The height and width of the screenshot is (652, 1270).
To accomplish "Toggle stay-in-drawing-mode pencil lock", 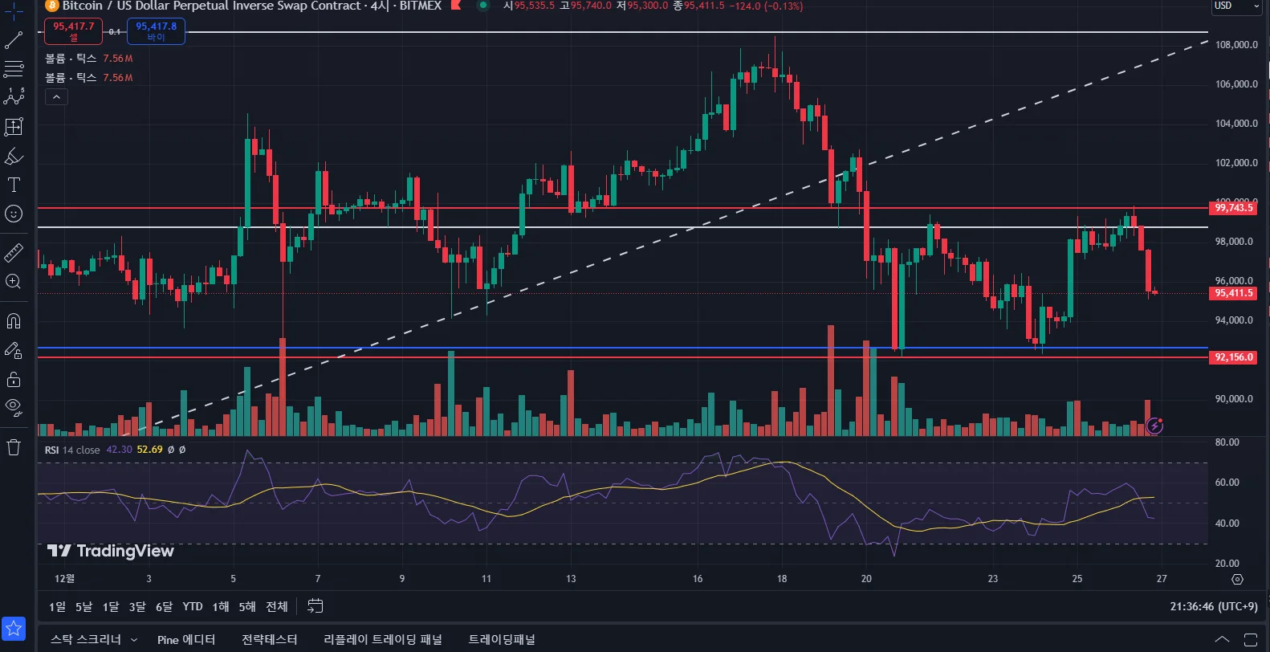I will (14, 350).
